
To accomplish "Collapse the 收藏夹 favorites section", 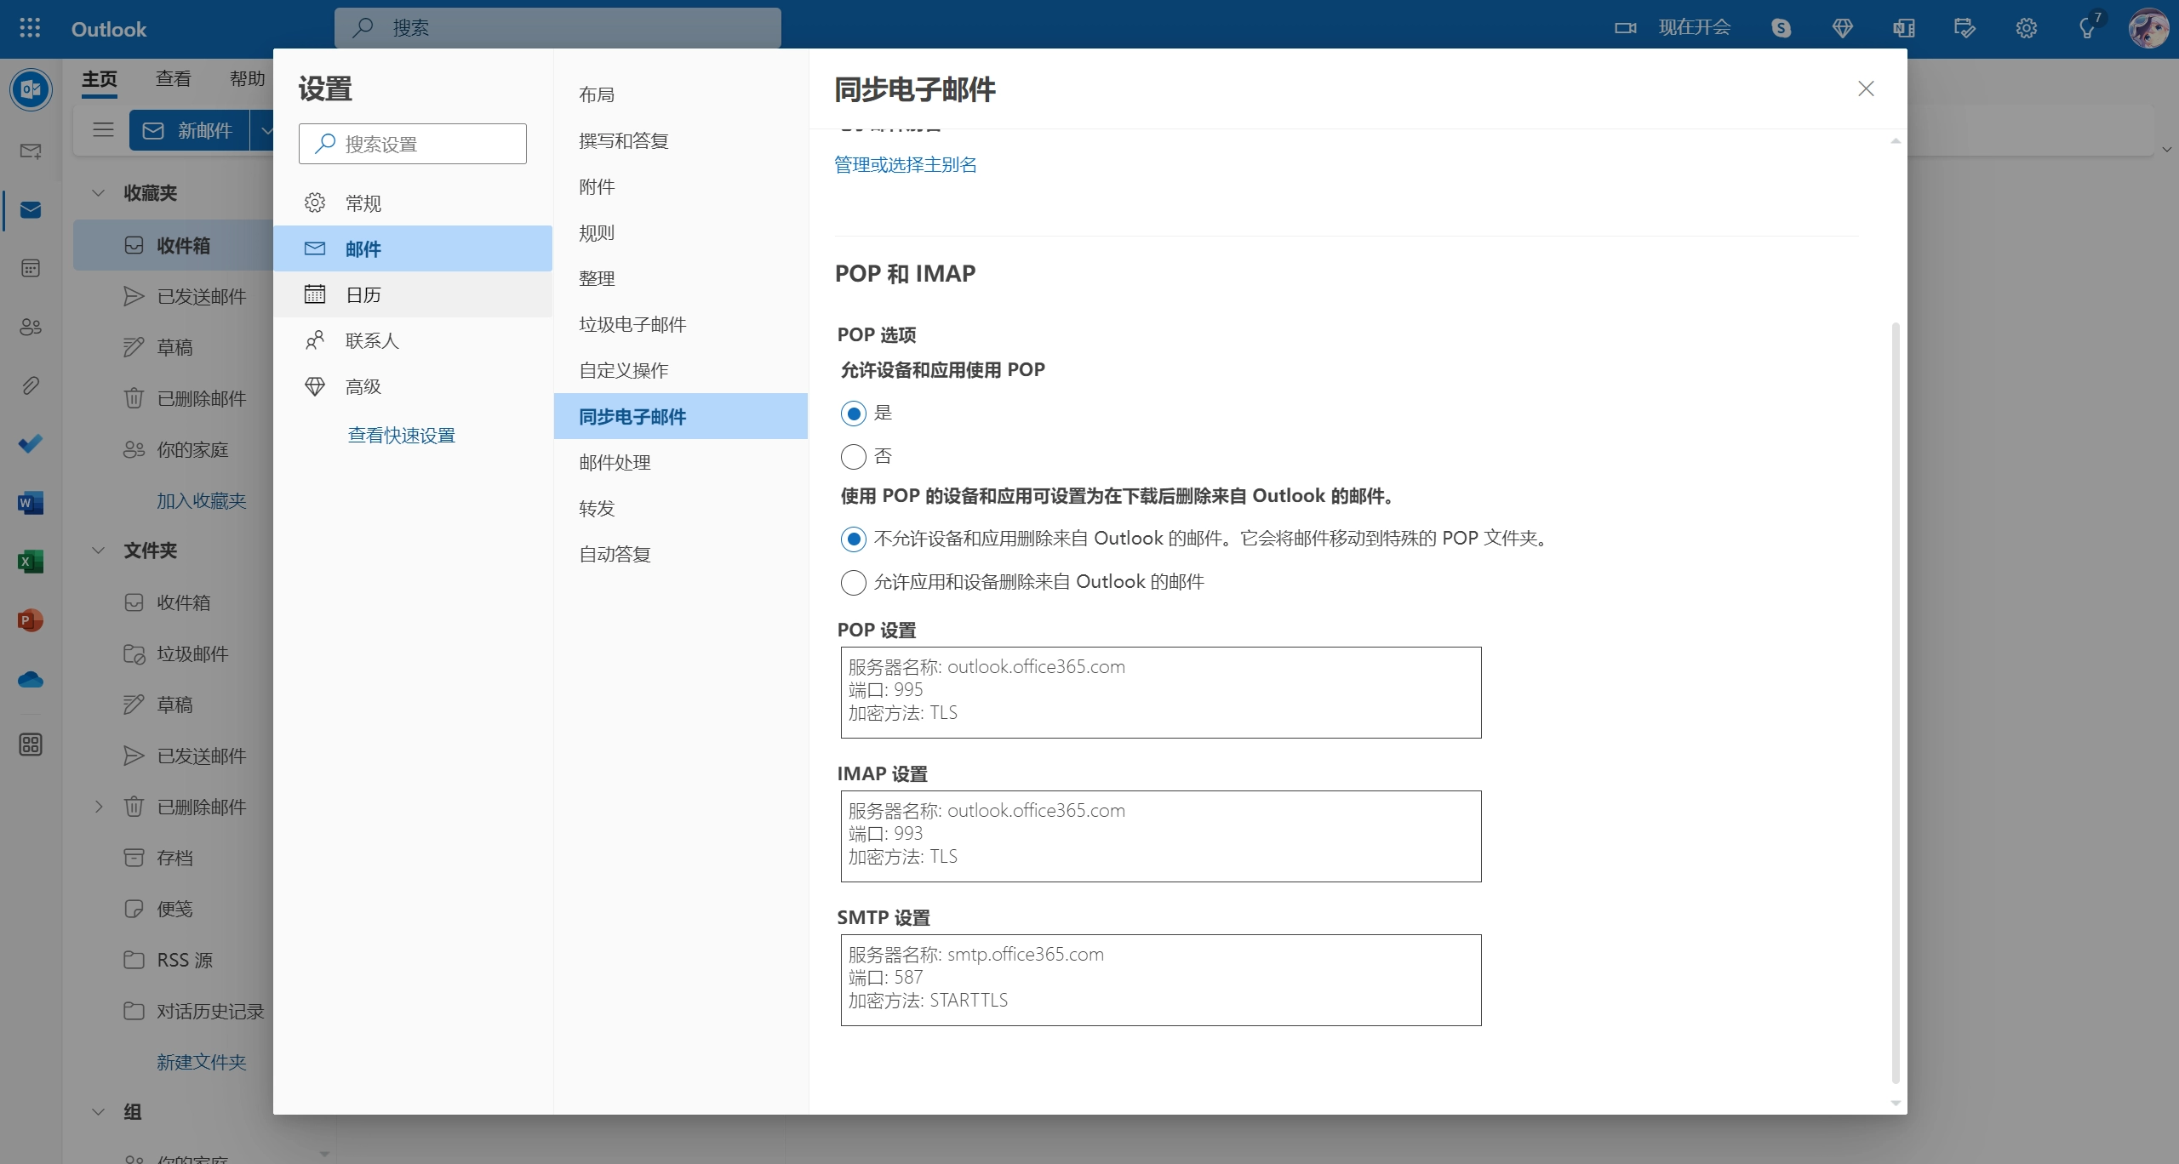I will (99, 193).
